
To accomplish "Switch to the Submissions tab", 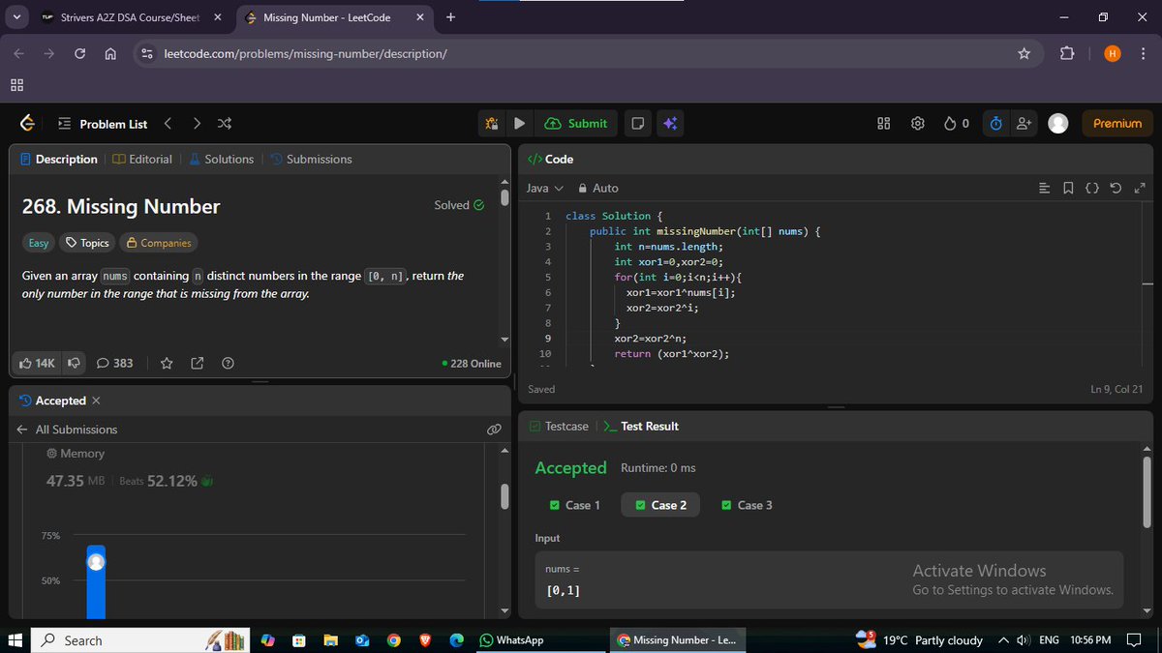I will point(311,159).
